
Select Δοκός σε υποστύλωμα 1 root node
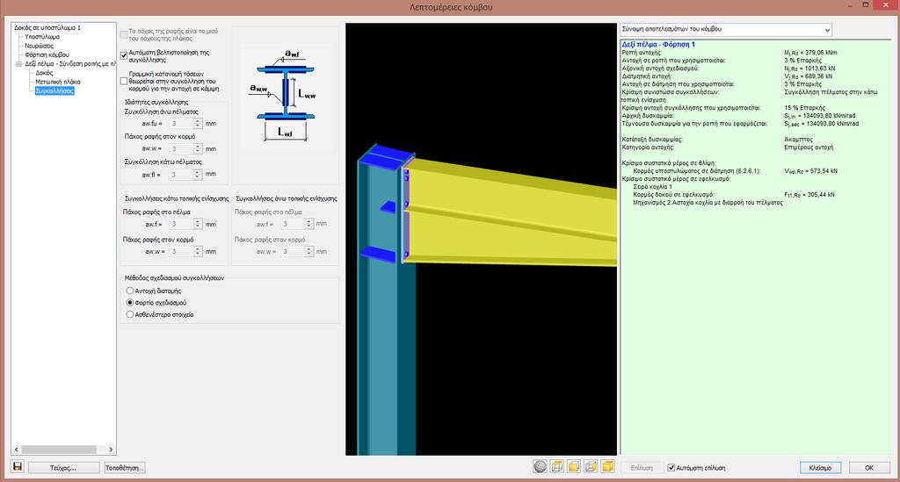coord(47,27)
